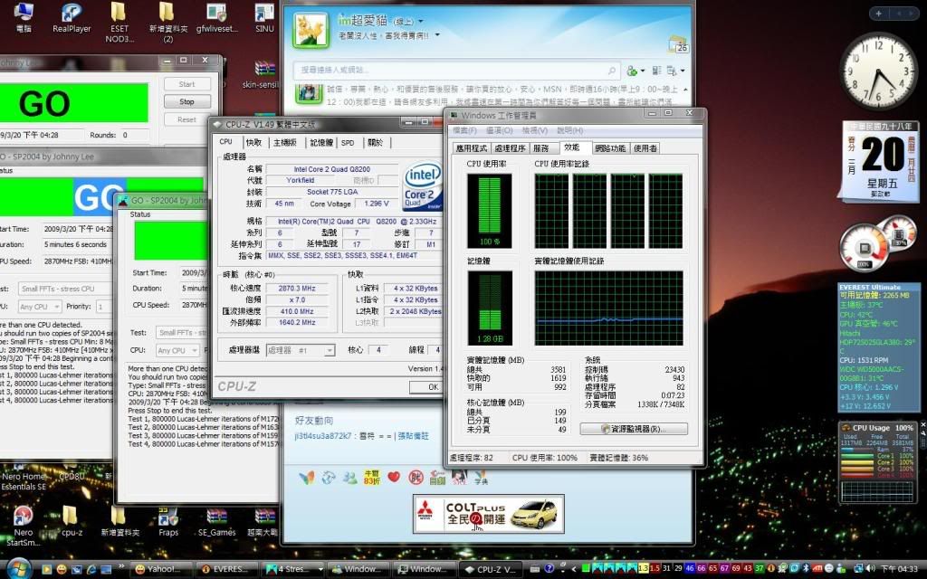Viewport: 927px width, 579px height.
Task: Switch to CPU-Z 記憶體 tab
Action: point(321,142)
